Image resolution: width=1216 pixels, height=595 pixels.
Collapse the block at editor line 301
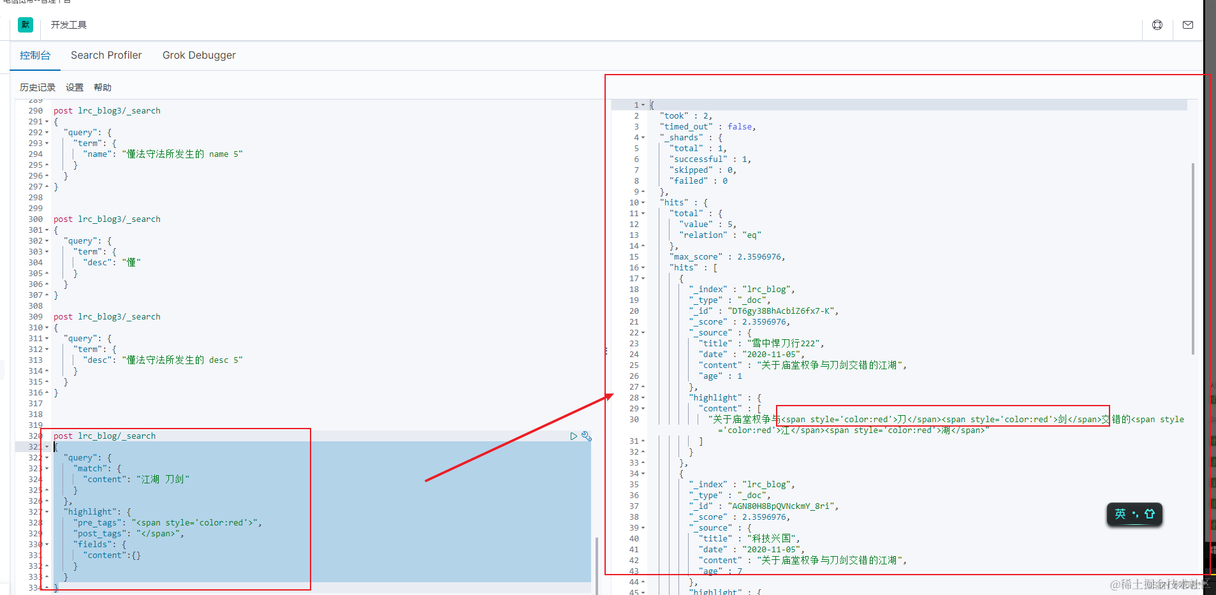(x=47, y=230)
